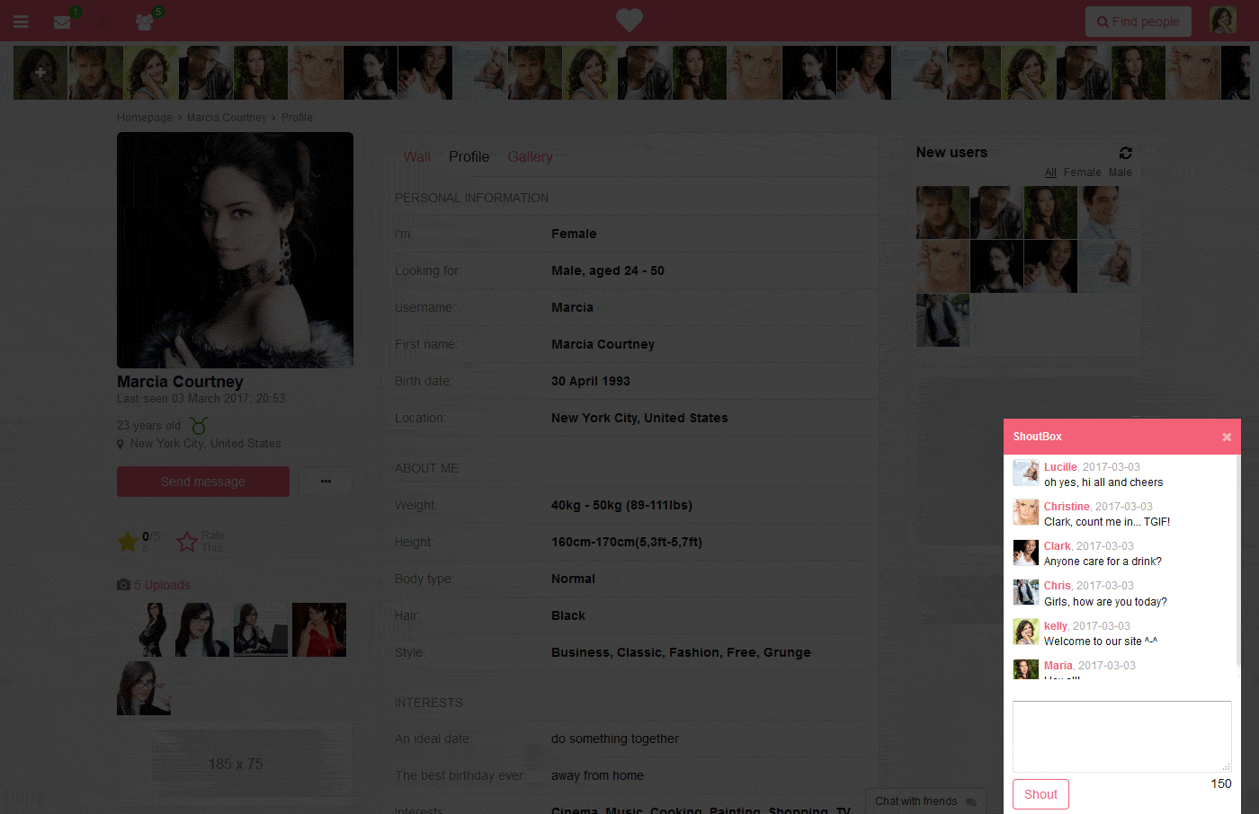The height and width of the screenshot is (814, 1259).
Task: Open the hamburger main menu
Action: [21, 22]
